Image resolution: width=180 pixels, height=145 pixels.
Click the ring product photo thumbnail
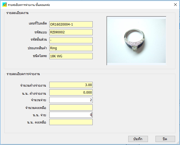tap(136, 41)
